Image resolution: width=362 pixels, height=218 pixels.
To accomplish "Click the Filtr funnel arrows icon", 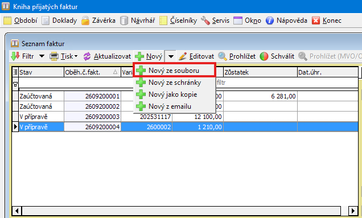I will [15, 56].
